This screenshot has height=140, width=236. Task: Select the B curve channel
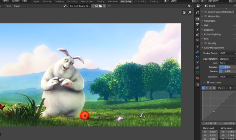pyautogui.click(x=214, y=88)
